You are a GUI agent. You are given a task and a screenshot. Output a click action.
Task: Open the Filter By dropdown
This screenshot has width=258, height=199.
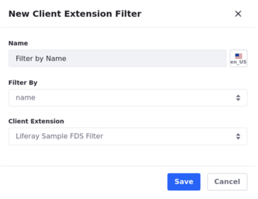tap(128, 98)
